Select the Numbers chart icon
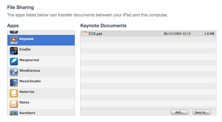222x122 pixels. [x=14, y=113]
